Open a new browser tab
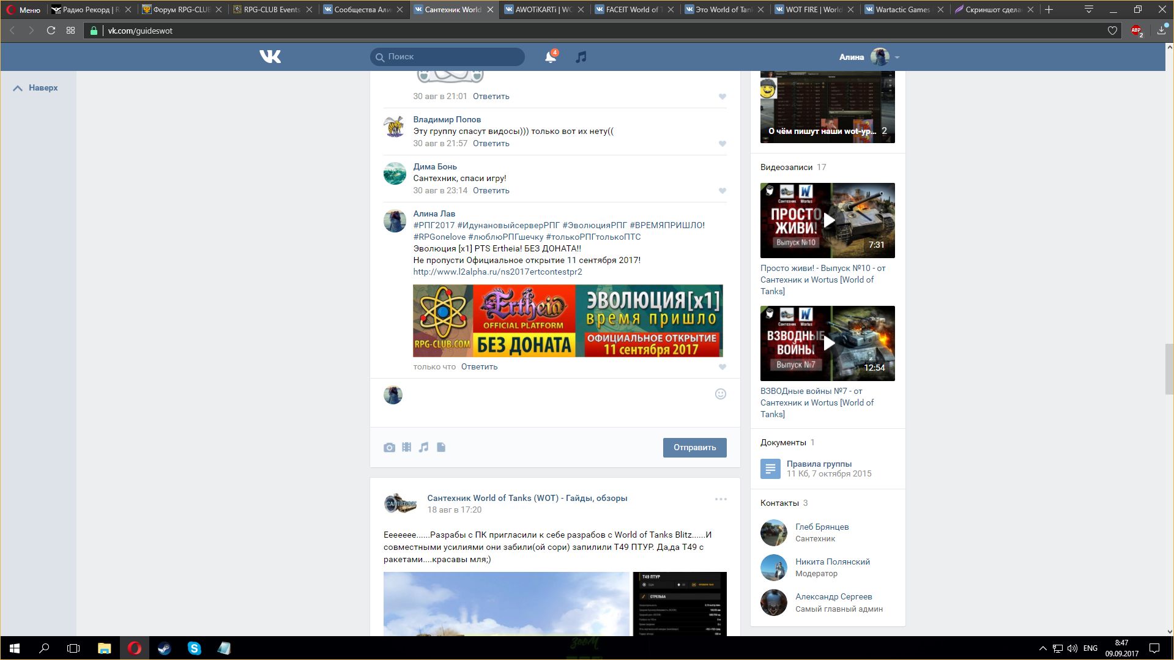Image resolution: width=1174 pixels, height=660 pixels. click(x=1049, y=9)
